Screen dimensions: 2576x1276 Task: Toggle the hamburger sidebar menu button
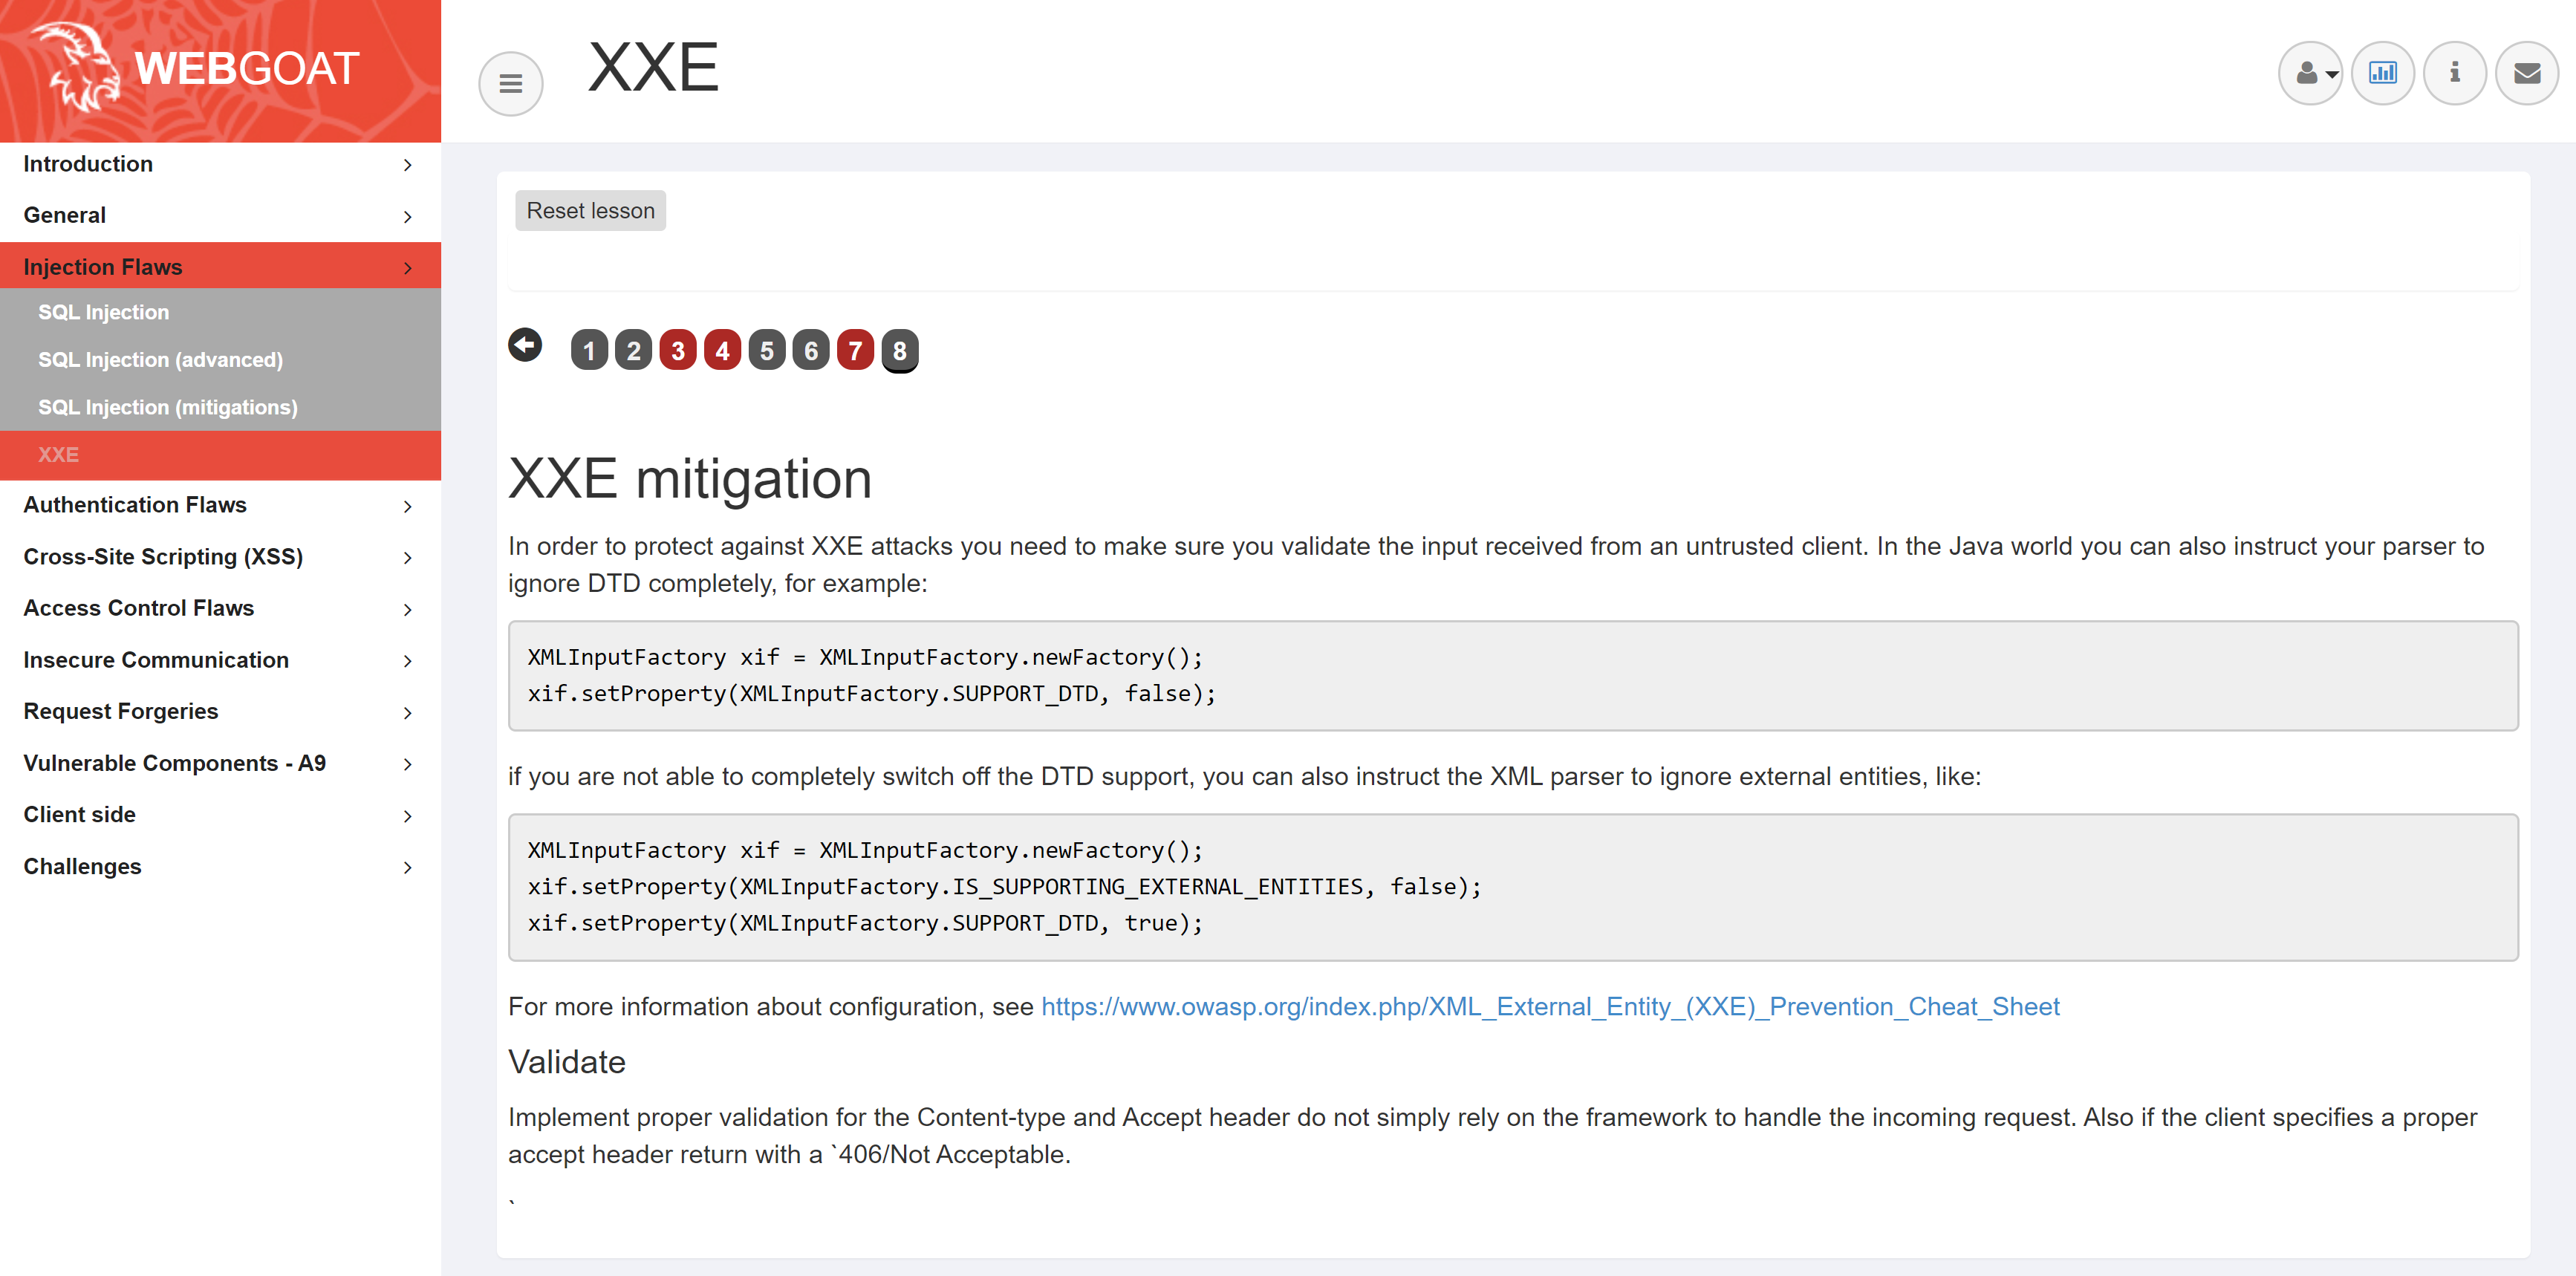click(510, 84)
